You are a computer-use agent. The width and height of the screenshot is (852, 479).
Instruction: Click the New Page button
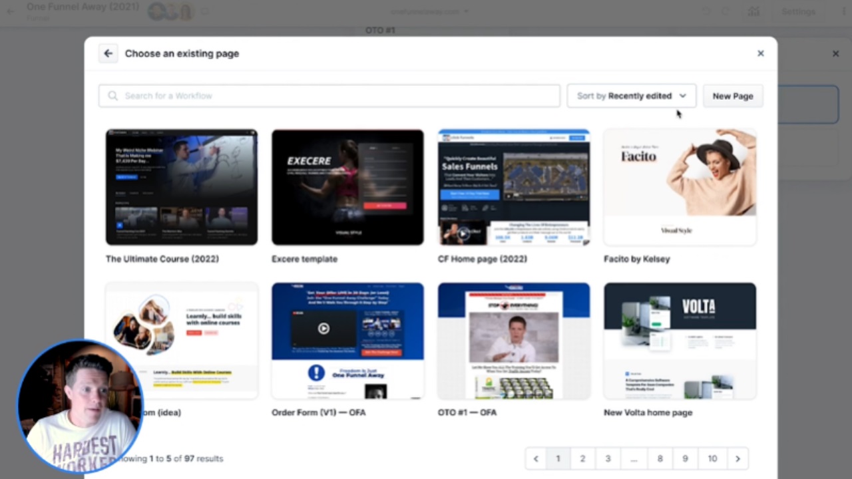[732, 96]
